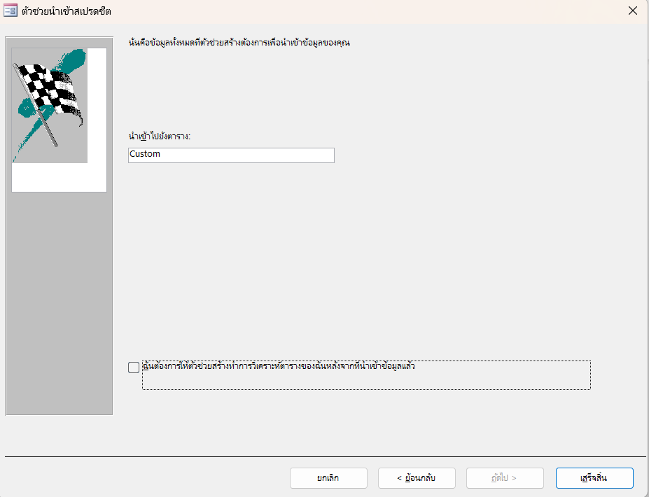Click the white area under the flag image
Image resolution: width=649 pixels, height=497 pixels.
pos(59,177)
